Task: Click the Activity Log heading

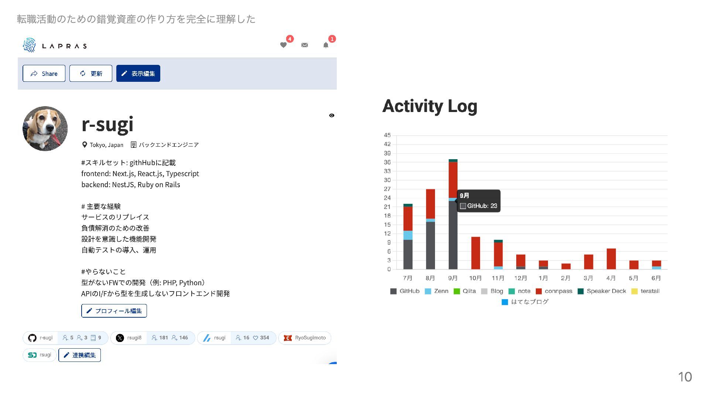Action: click(430, 106)
